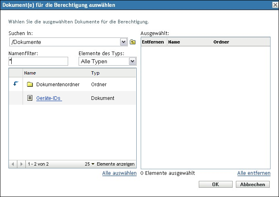Image resolution: width=279 pixels, height=197 pixels.
Task: Sort list by Typ column header
Action: [95, 73]
